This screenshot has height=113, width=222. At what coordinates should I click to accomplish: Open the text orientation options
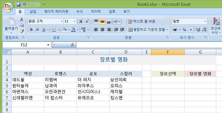click(117, 21)
